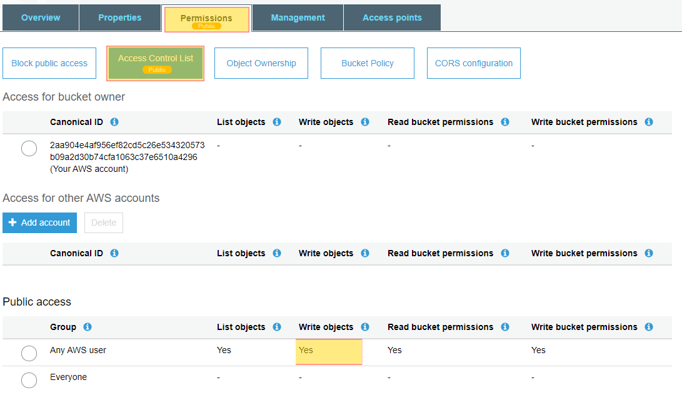Click info icon next to bucket owner Canonical ID
This screenshot has height=395, width=682.
click(x=114, y=122)
